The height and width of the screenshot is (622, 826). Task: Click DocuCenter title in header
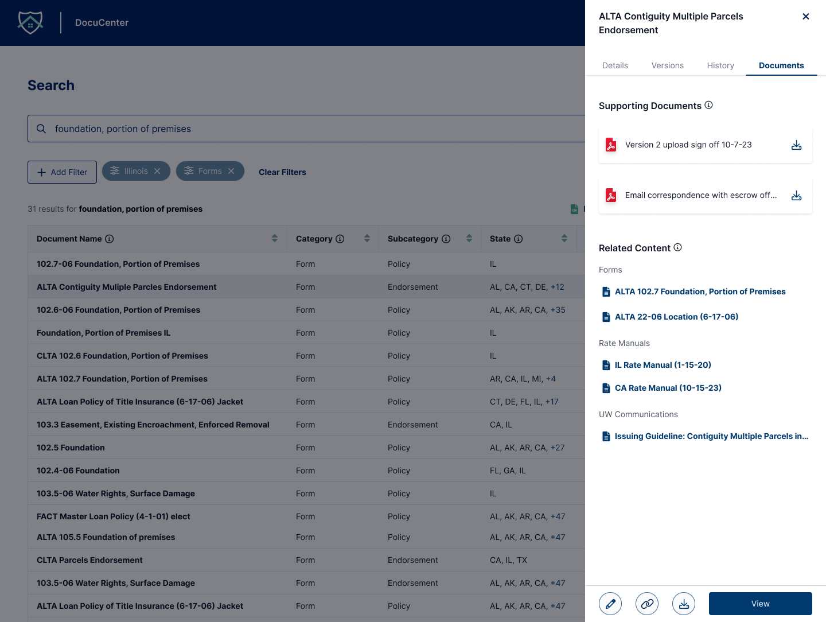coord(102,22)
